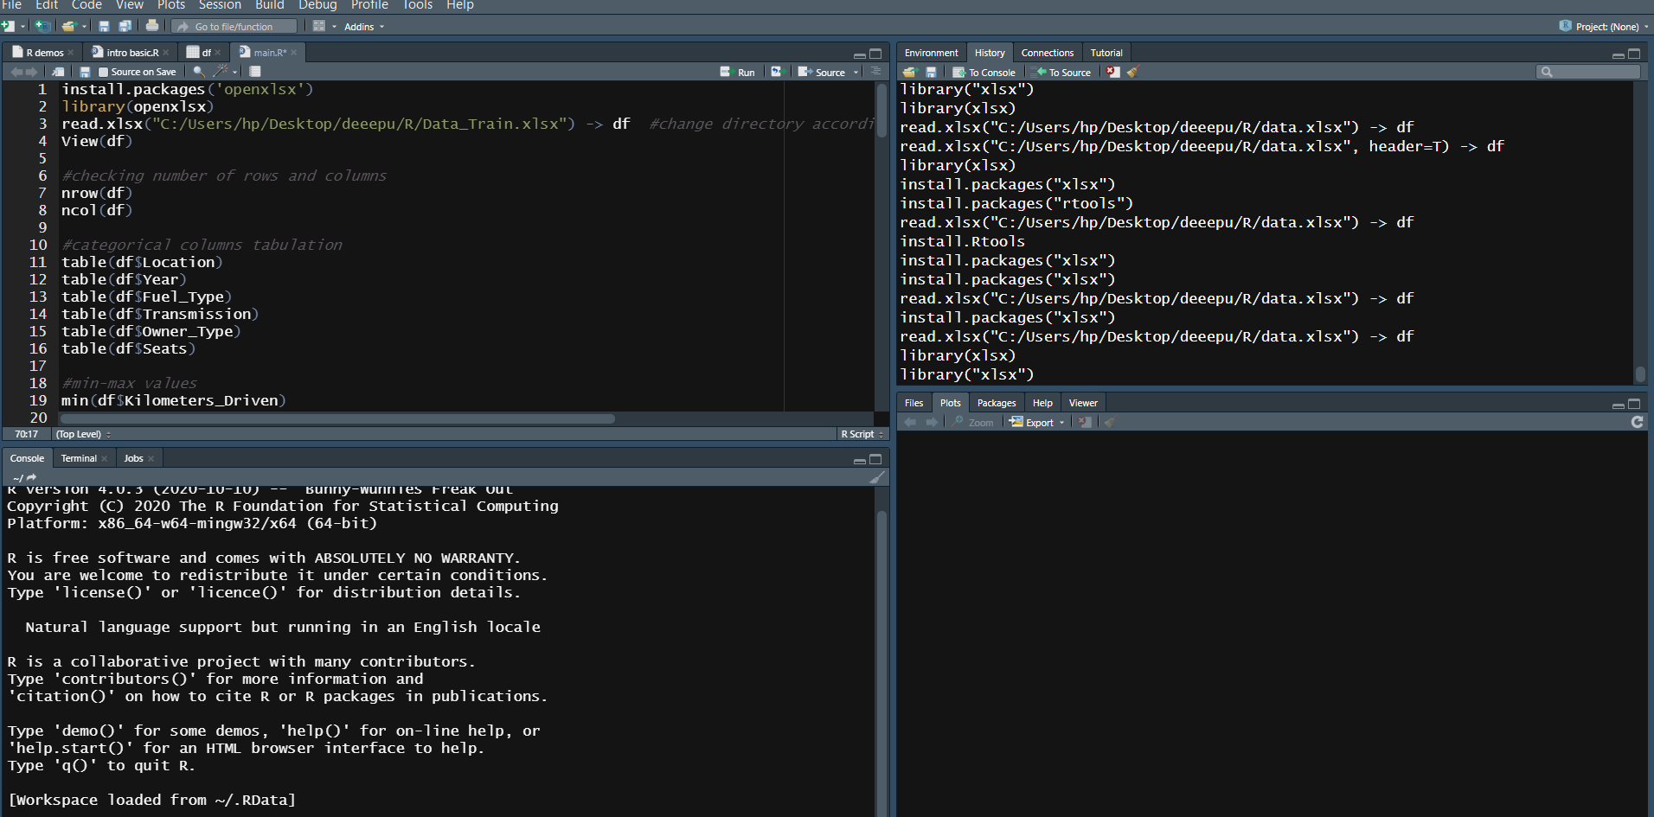This screenshot has width=1654, height=817.
Task: Open the Tutorial tab
Action: click(x=1106, y=53)
